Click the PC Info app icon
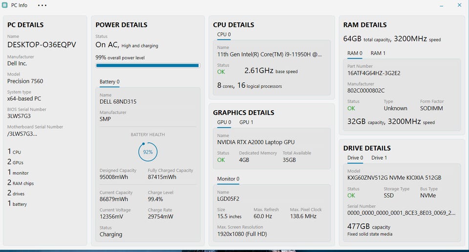469x252 pixels. point(5,5)
